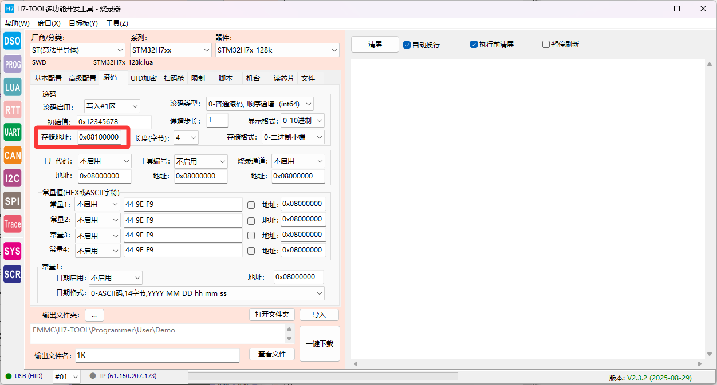Select the PROG programmer icon
The image size is (717, 385).
(12, 64)
